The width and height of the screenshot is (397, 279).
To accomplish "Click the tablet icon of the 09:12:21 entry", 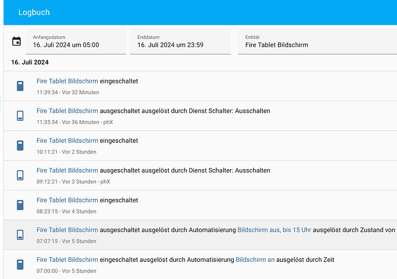I will click(x=20, y=175).
